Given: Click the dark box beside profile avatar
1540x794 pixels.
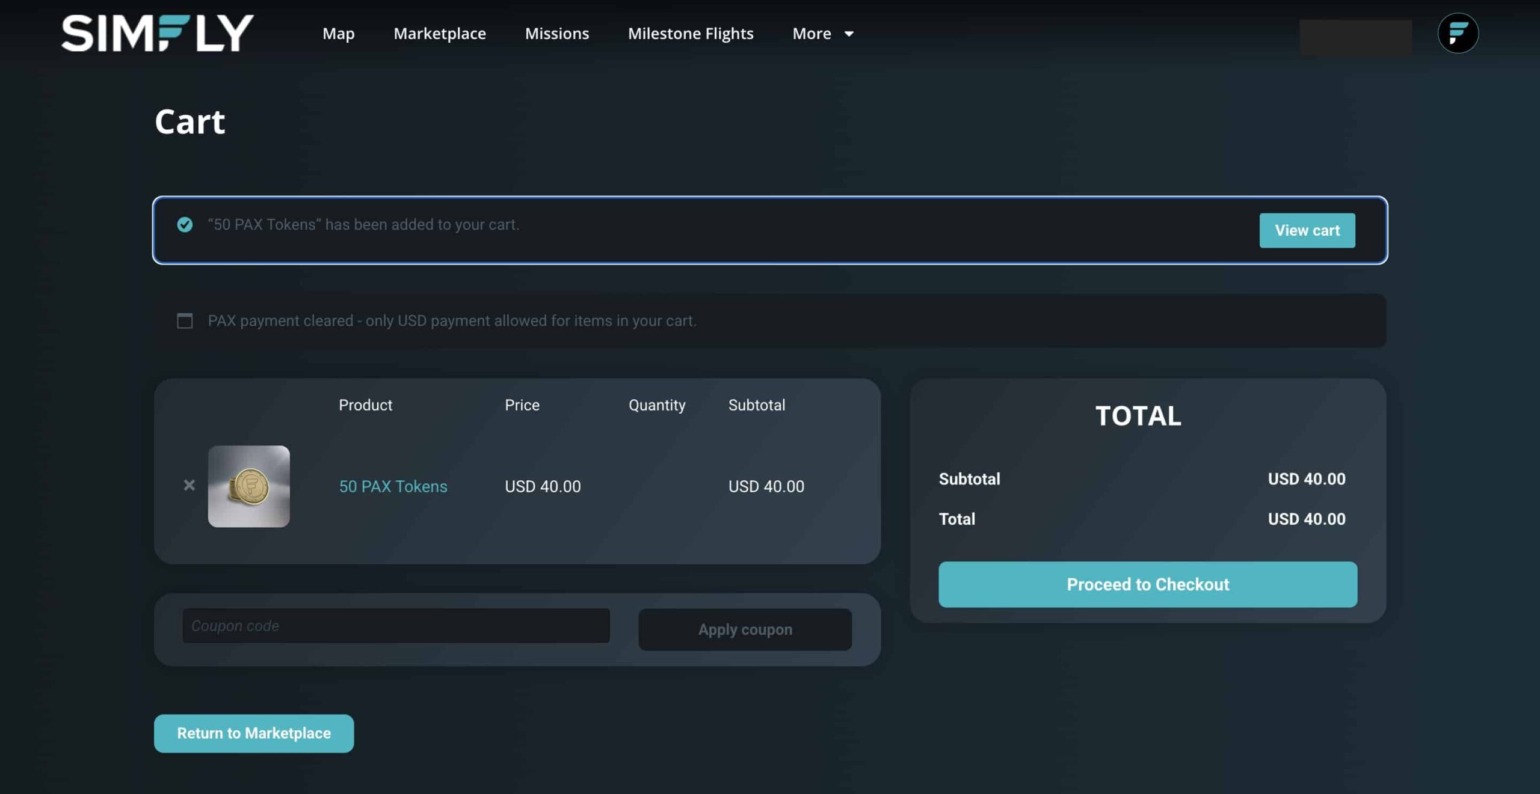Looking at the screenshot, I should click(x=1355, y=37).
